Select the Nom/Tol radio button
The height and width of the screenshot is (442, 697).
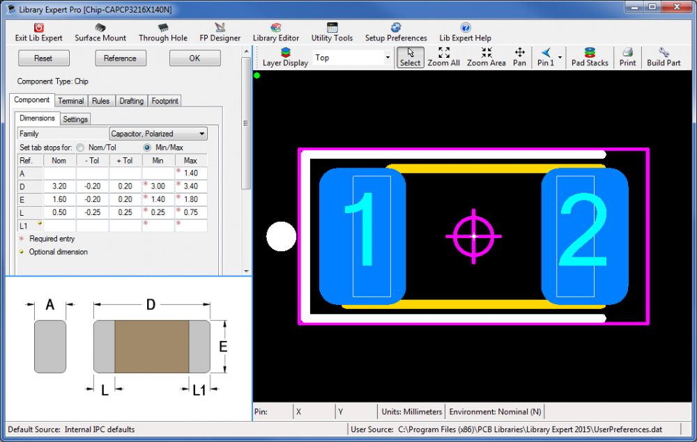click(80, 148)
